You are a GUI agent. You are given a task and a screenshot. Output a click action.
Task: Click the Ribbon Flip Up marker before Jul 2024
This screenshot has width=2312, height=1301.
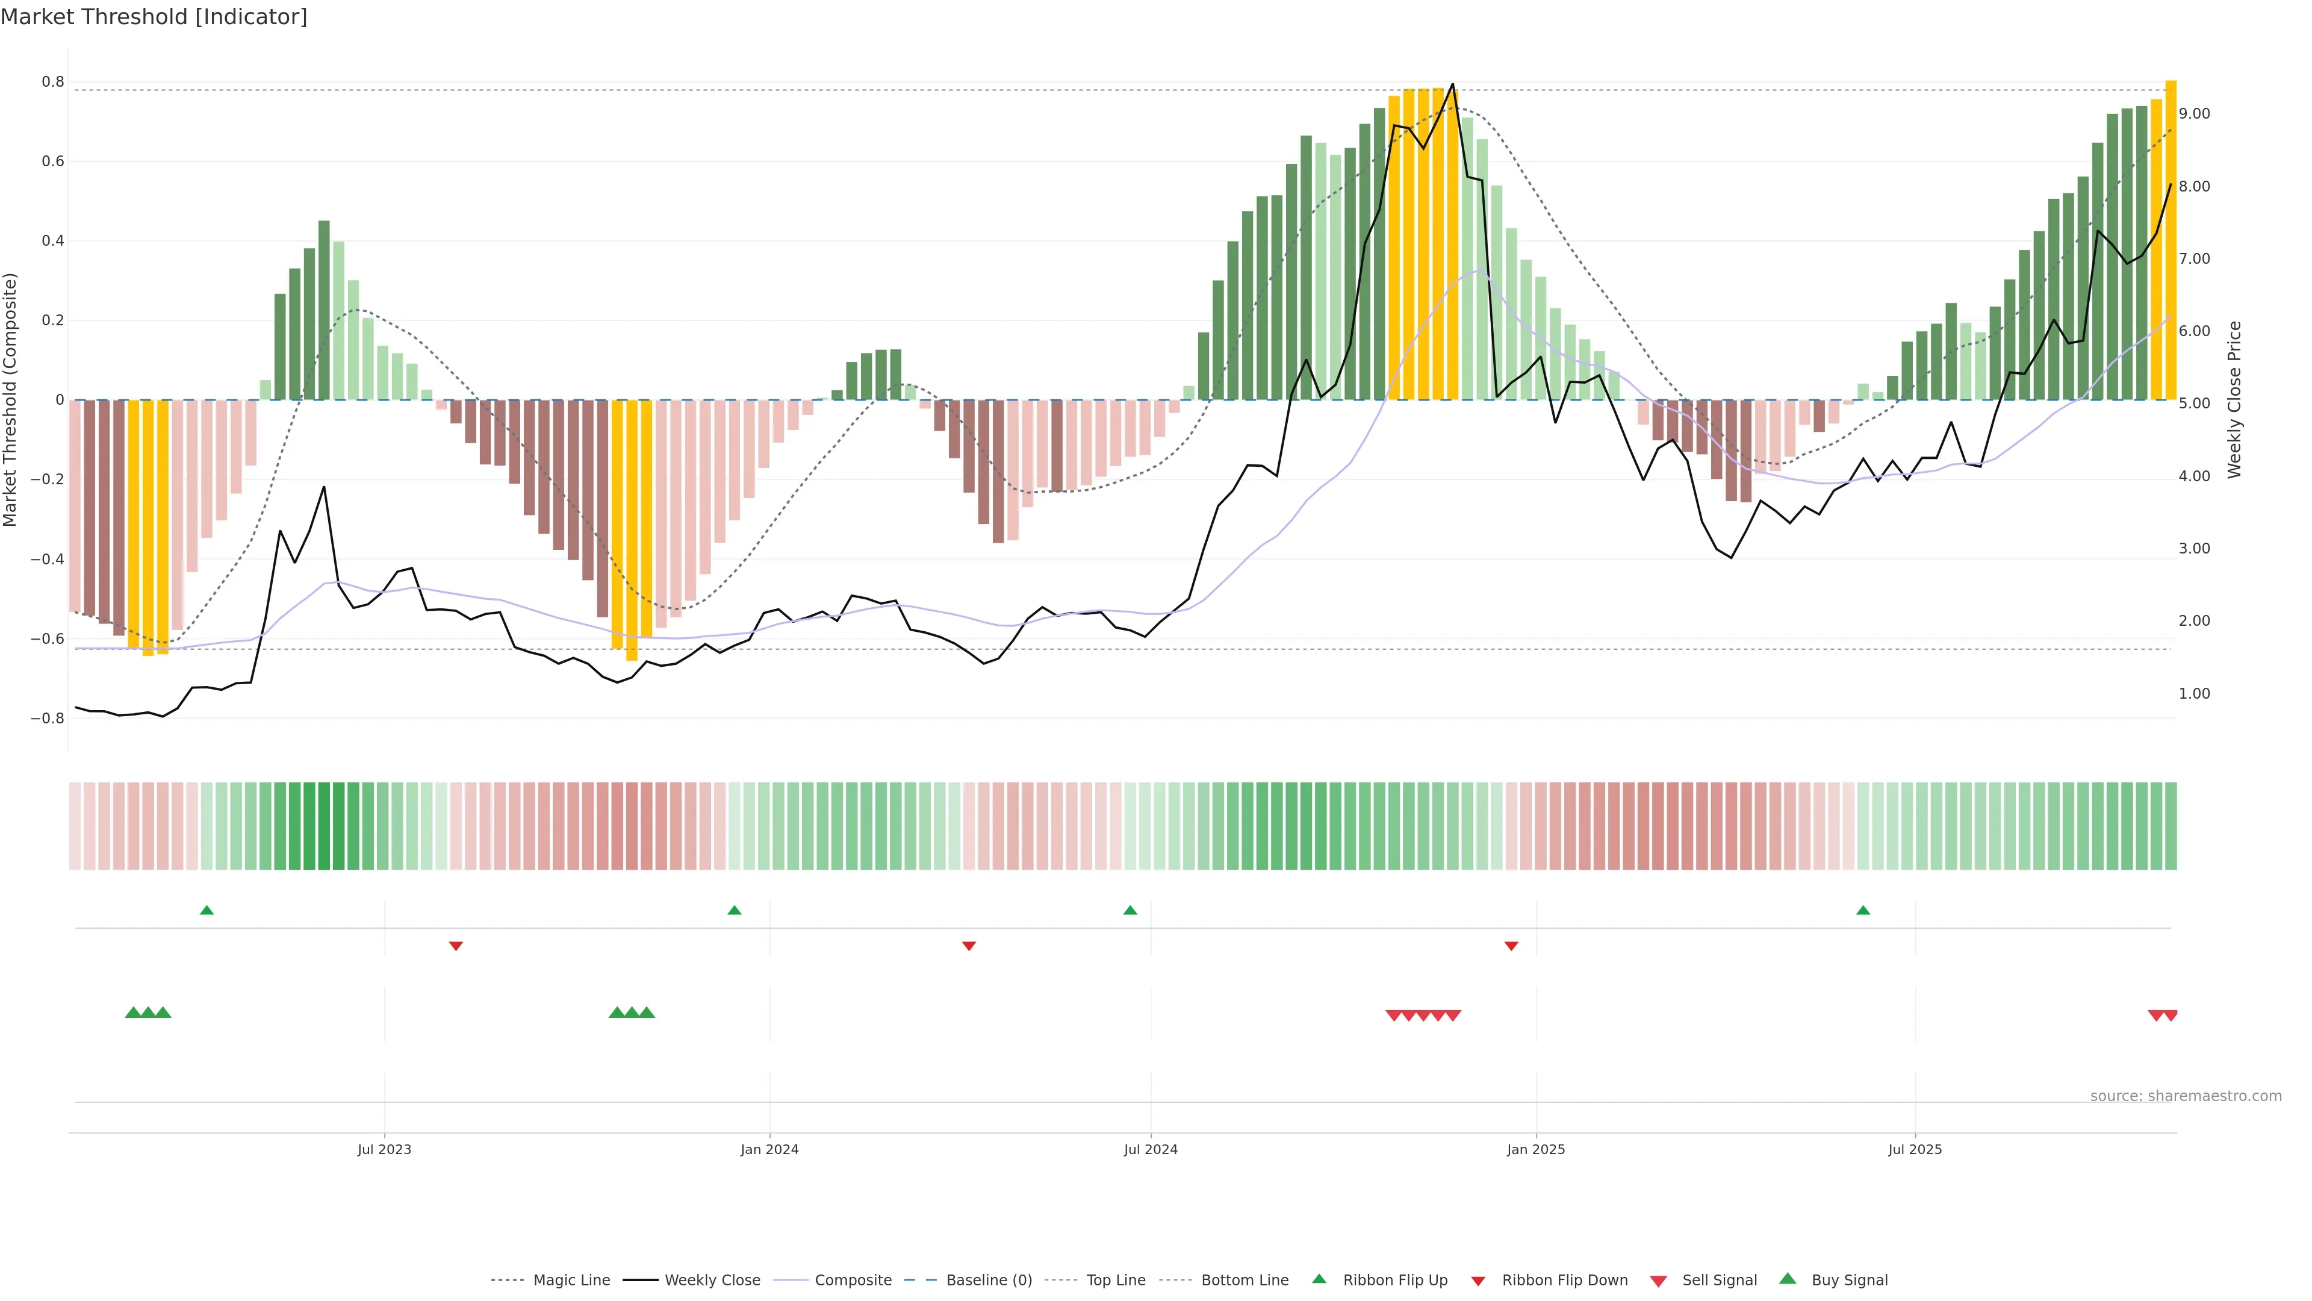1130,911
